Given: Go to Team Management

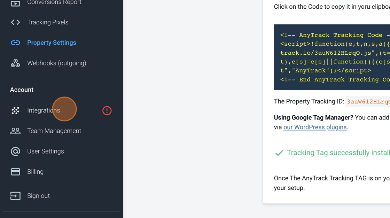Looking at the screenshot, I should 54,131.
